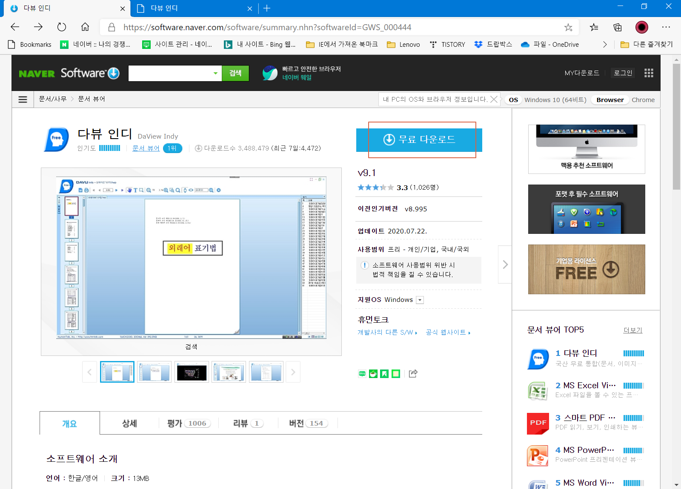
Task: Open 포맷 후 필수 소프트웨어 banner
Action: pos(587,209)
